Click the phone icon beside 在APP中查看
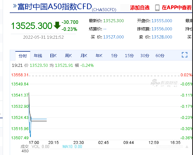This screenshot has width=193, height=155. click(157, 8)
